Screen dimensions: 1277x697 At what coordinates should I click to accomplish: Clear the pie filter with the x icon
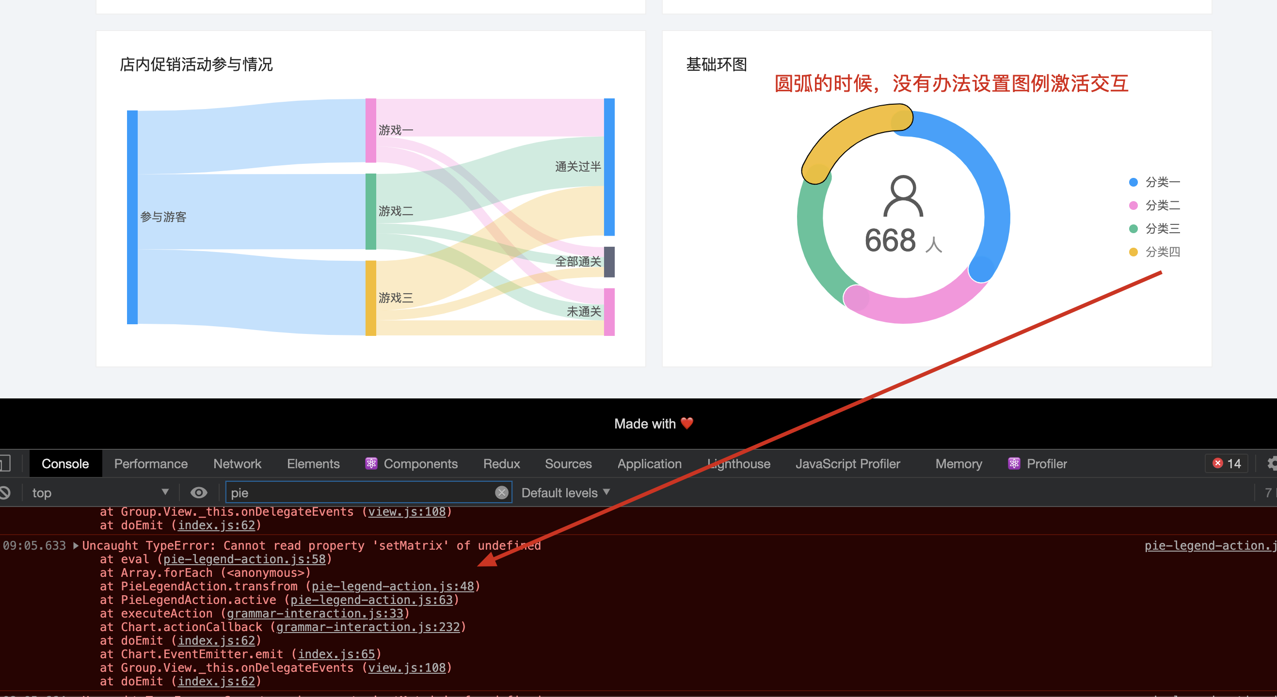[502, 492]
